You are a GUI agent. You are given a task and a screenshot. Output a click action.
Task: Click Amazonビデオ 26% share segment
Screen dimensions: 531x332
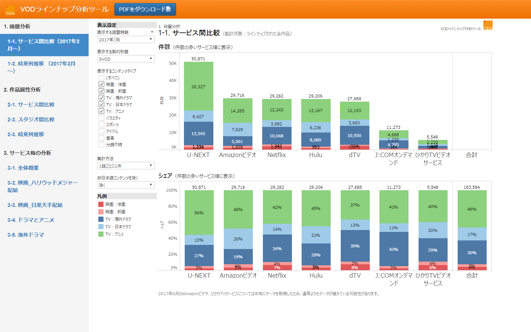pyautogui.click(x=238, y=239)
